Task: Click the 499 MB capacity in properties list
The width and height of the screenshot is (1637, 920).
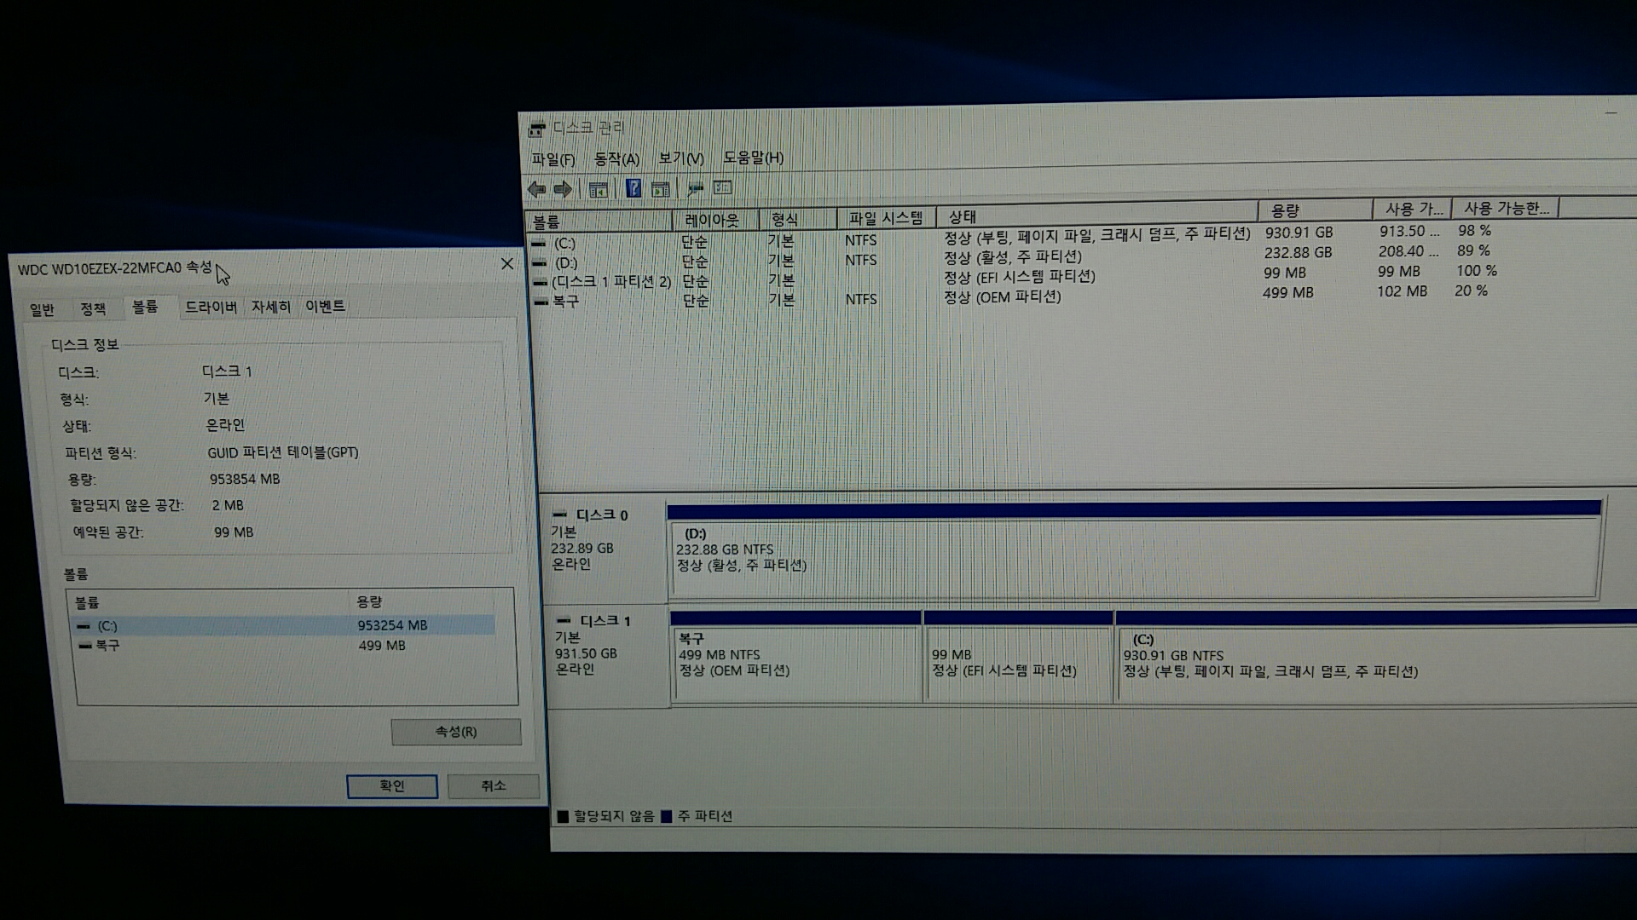Action: click(382, 646)
